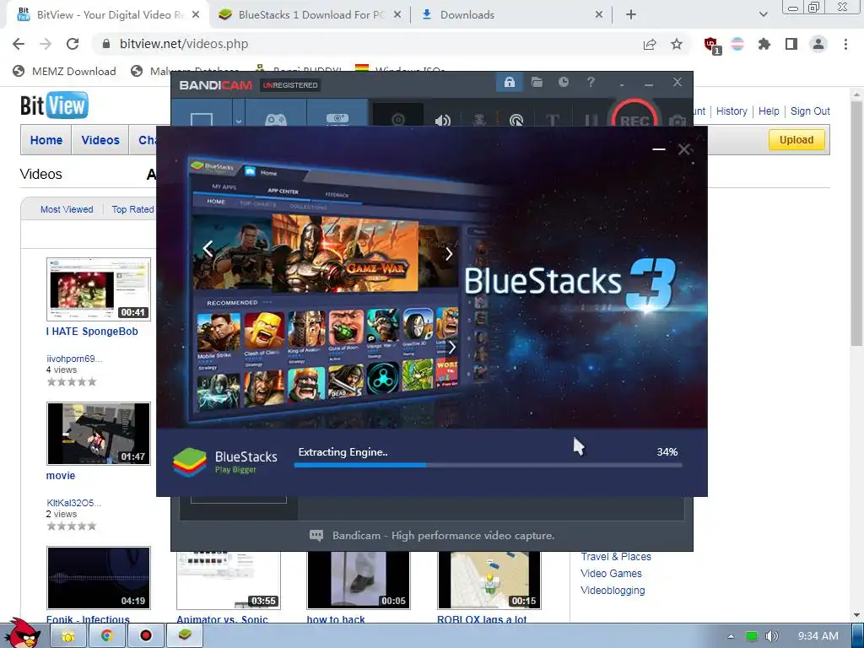The height and width of the screenshot is (648, 864).
Task: Open ROBLOX lags a lot thumbnail
Action: tap(489, 580)
